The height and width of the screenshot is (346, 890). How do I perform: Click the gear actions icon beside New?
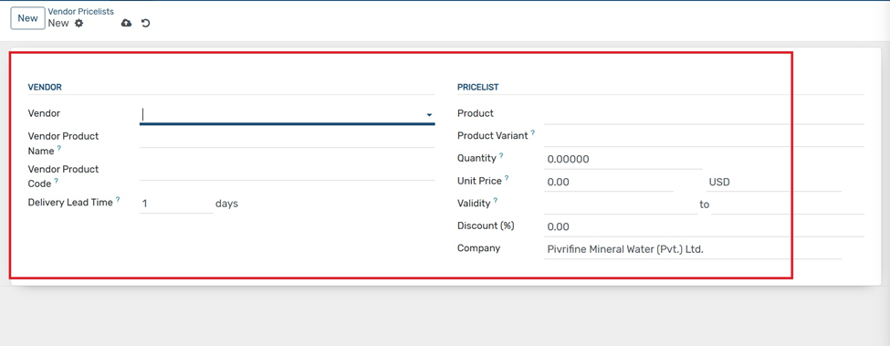coord(79,23)
